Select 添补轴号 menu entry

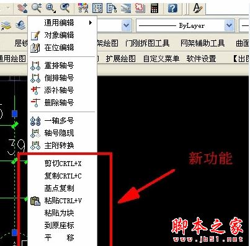(x=63, y=90)
